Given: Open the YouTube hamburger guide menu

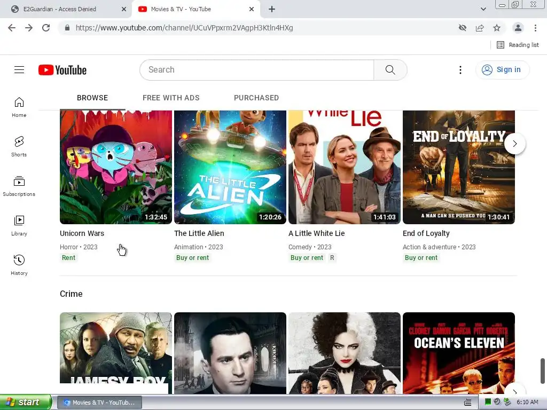Looking at the screenshot, I should point(19,70).
